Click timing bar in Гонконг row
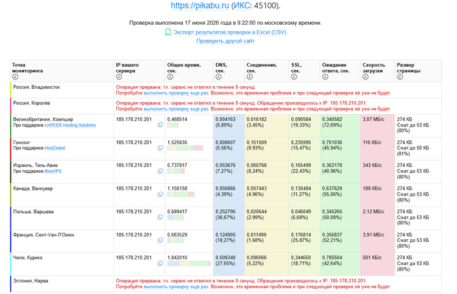 click(185, 148)
